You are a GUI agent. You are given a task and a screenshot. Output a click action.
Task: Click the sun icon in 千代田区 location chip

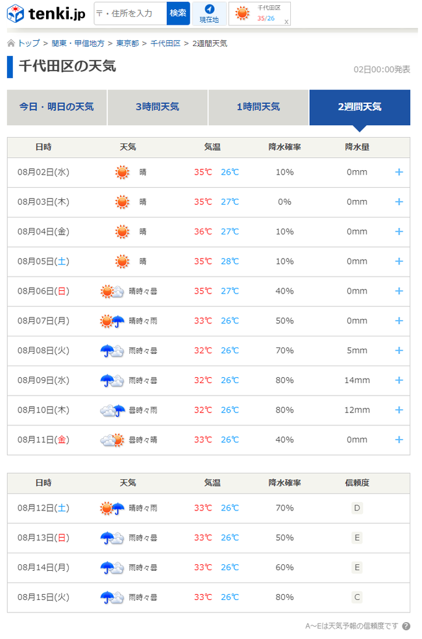click(x=242, y=13)
